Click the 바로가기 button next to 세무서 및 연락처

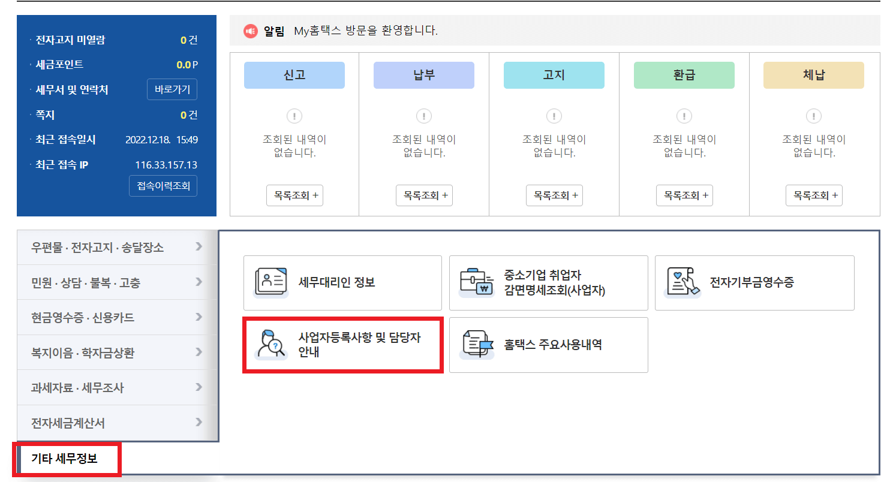pos(172,89)
